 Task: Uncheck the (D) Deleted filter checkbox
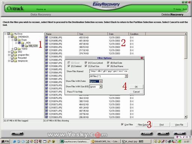pyautogui.click(x=69, y=66)
